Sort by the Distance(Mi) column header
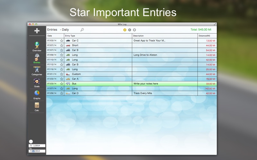Image resolution: width=257 pixels, height=160 pixels. [207, 36]
